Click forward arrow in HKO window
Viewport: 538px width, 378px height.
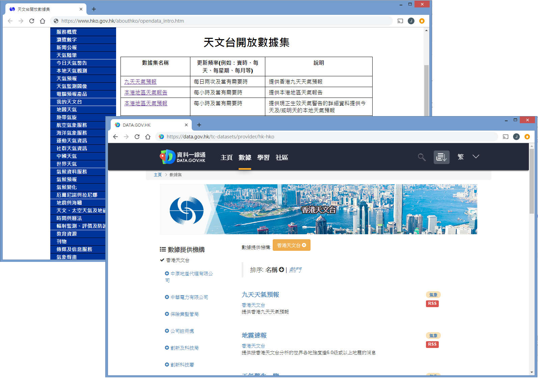21,21
